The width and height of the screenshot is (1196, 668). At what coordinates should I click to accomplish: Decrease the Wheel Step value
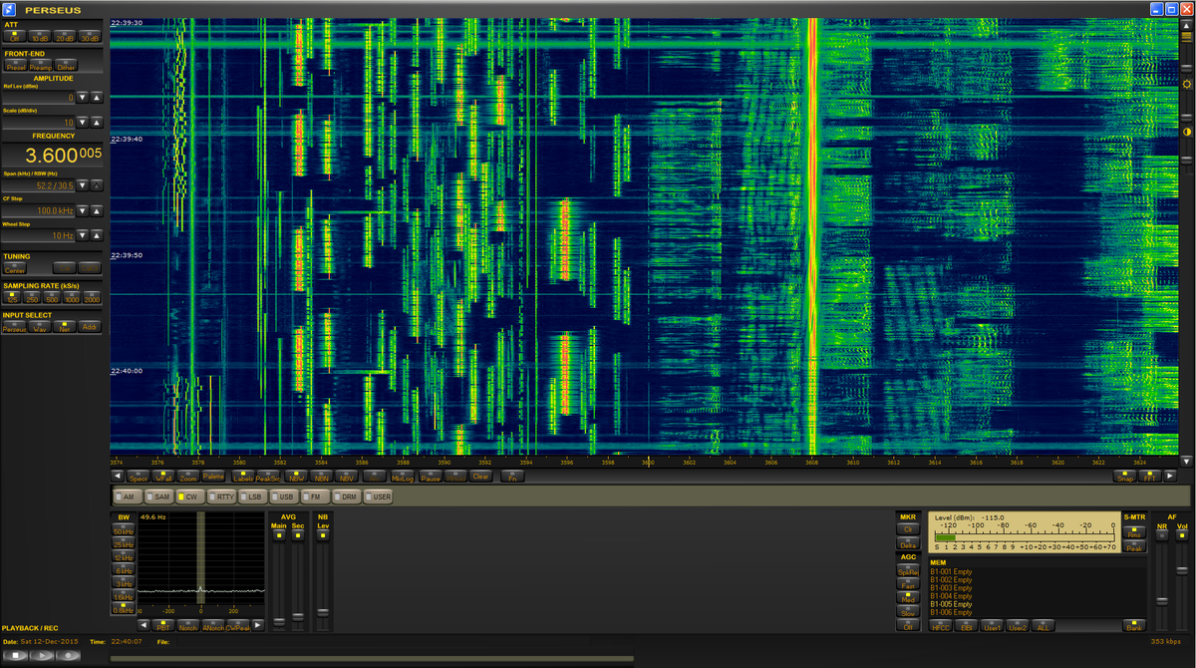[83, 235]
